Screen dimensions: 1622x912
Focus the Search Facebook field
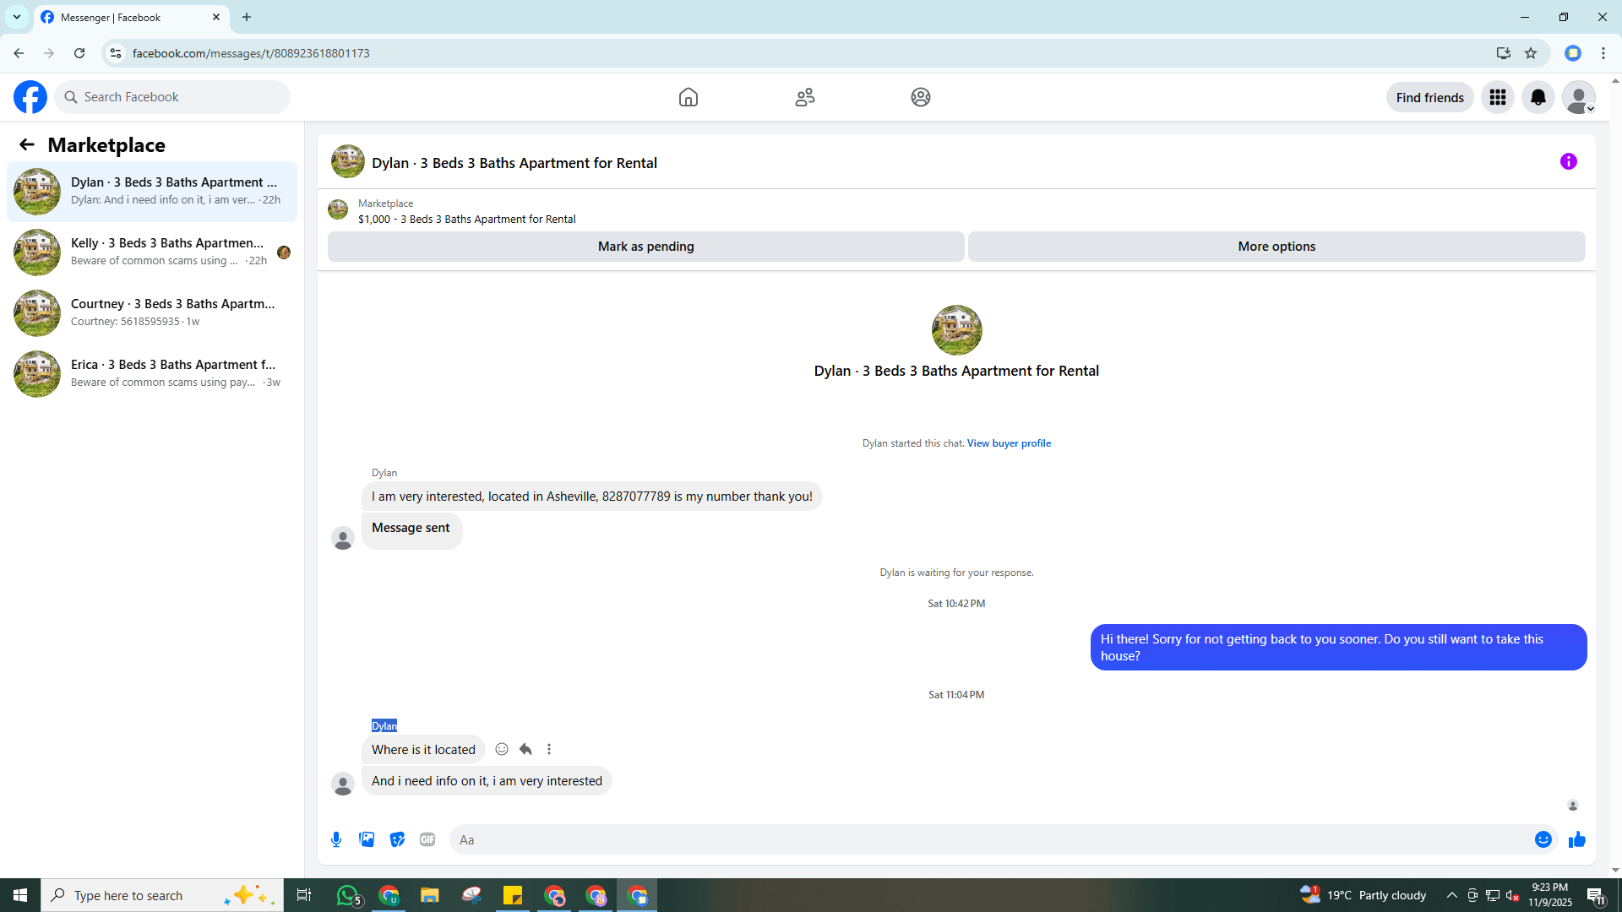[x=173, y=97]
